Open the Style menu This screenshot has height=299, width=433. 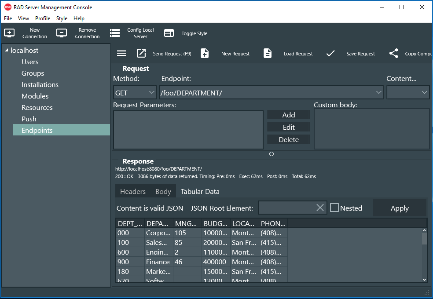(62, 18)
